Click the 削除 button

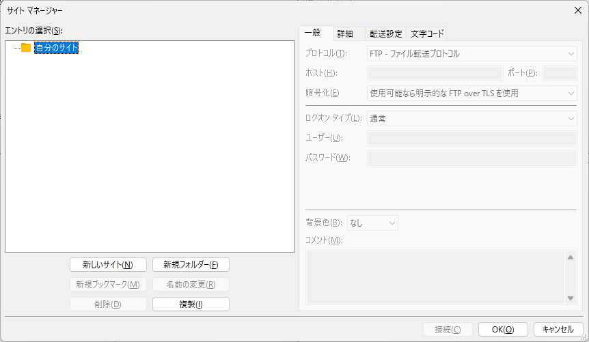click(108, 304)
